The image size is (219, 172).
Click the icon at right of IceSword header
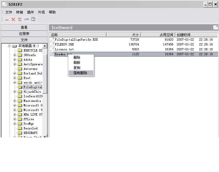click(x=215, y=27)
